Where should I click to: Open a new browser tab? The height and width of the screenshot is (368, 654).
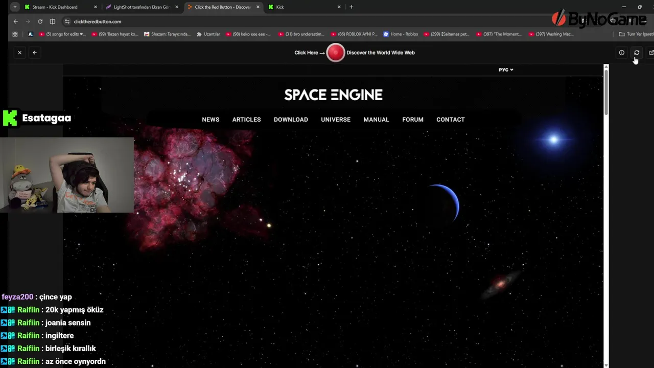351,7
